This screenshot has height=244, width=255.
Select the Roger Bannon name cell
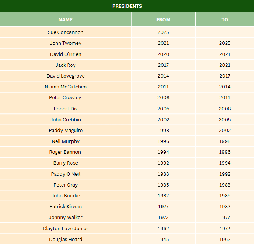pyautogui.click(x=66, y=152)
